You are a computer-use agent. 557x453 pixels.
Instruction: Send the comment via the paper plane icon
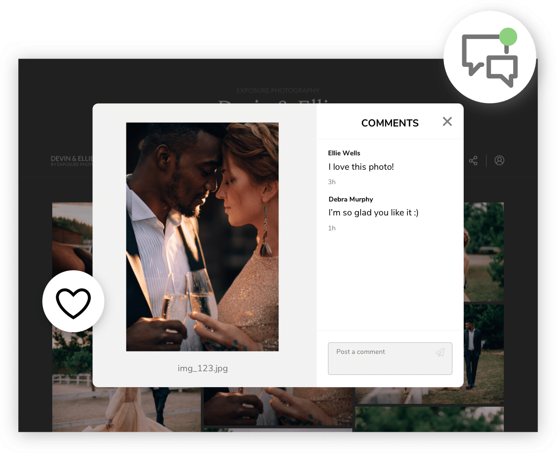[x=440, y=352]
